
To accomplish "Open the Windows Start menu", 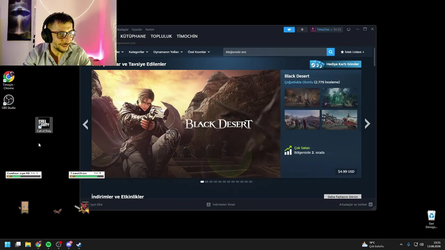I will [x=8, y=244].
